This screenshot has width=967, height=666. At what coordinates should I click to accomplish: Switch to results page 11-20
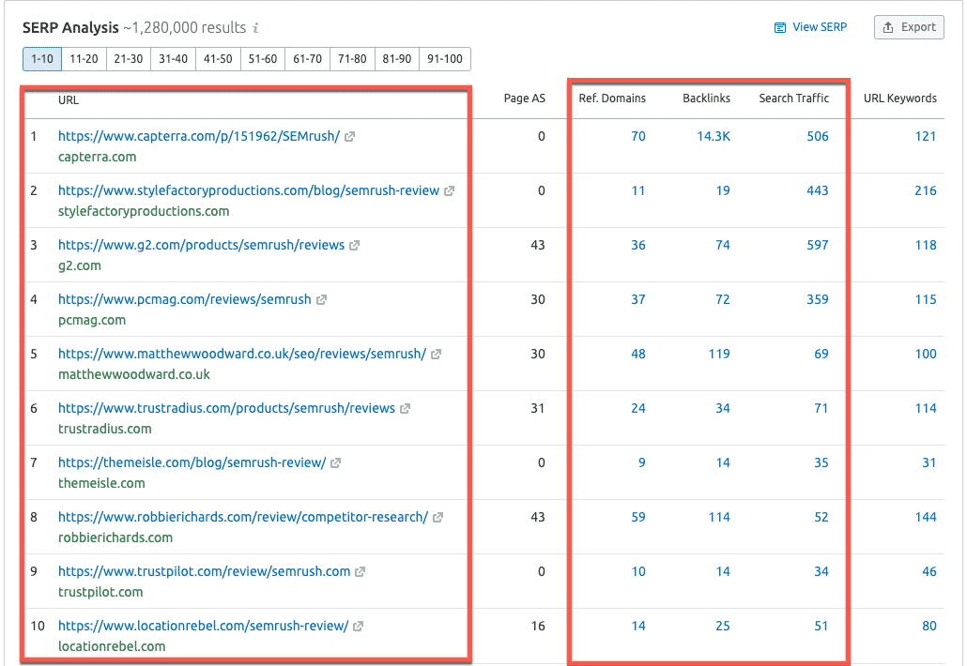click(84, 59)
